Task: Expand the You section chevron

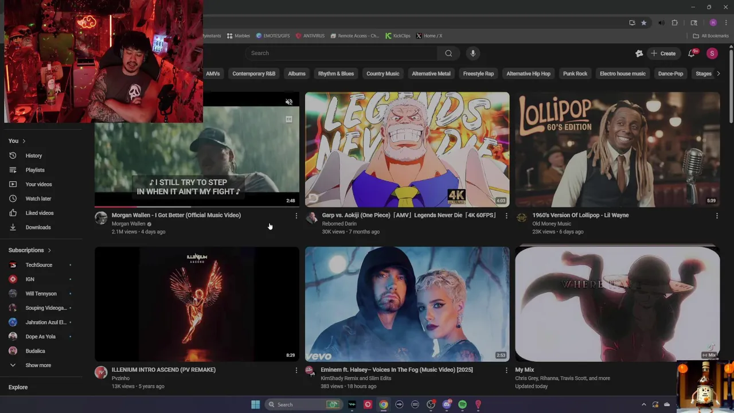Action: pyautogui.click(x=24, y=141)
